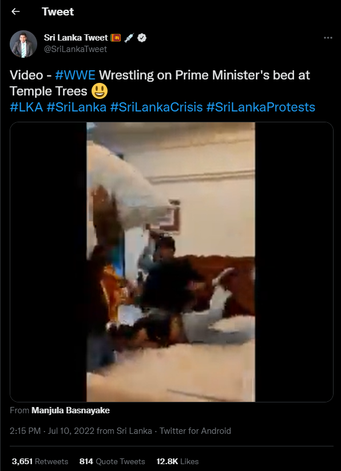
Task: Open the #WWE hashtag
Action: (x=75, y=75)
